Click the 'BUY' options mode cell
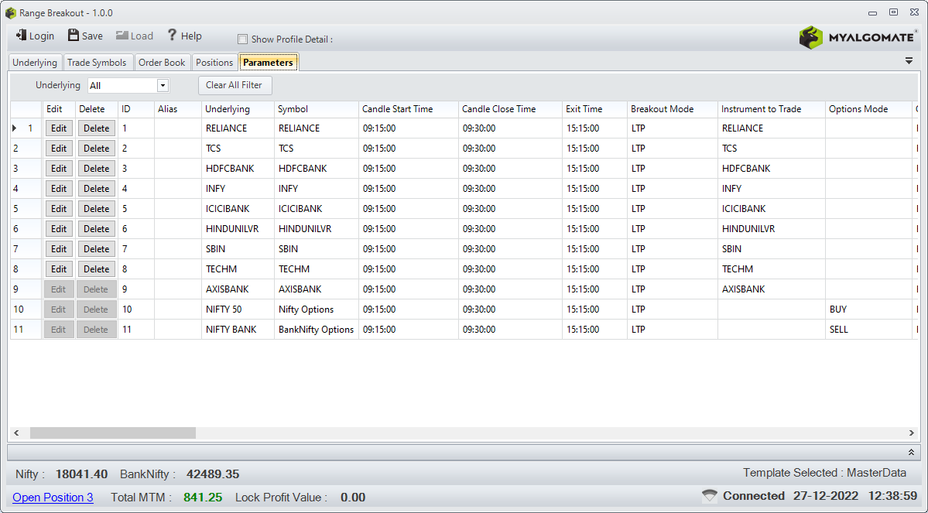This screenshot has width=928, height=513. click(x=868, y=310)
